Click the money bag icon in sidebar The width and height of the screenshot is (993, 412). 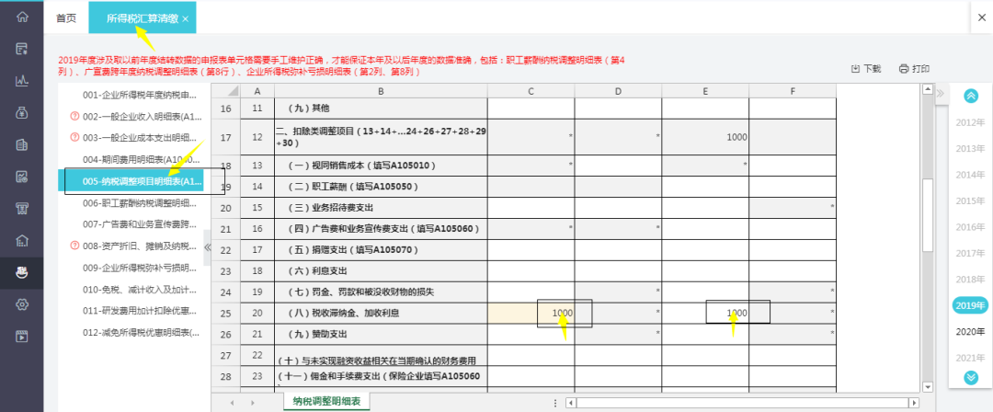[21, 112]
